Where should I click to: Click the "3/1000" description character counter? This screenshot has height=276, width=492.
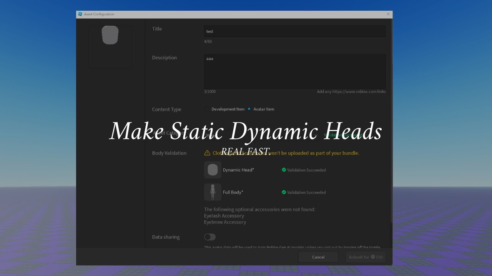pyautogui.click(x=210, y=92)
